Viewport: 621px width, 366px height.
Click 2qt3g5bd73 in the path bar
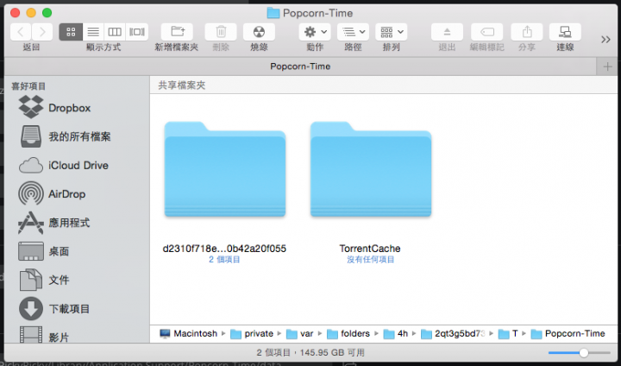point(453,333)
